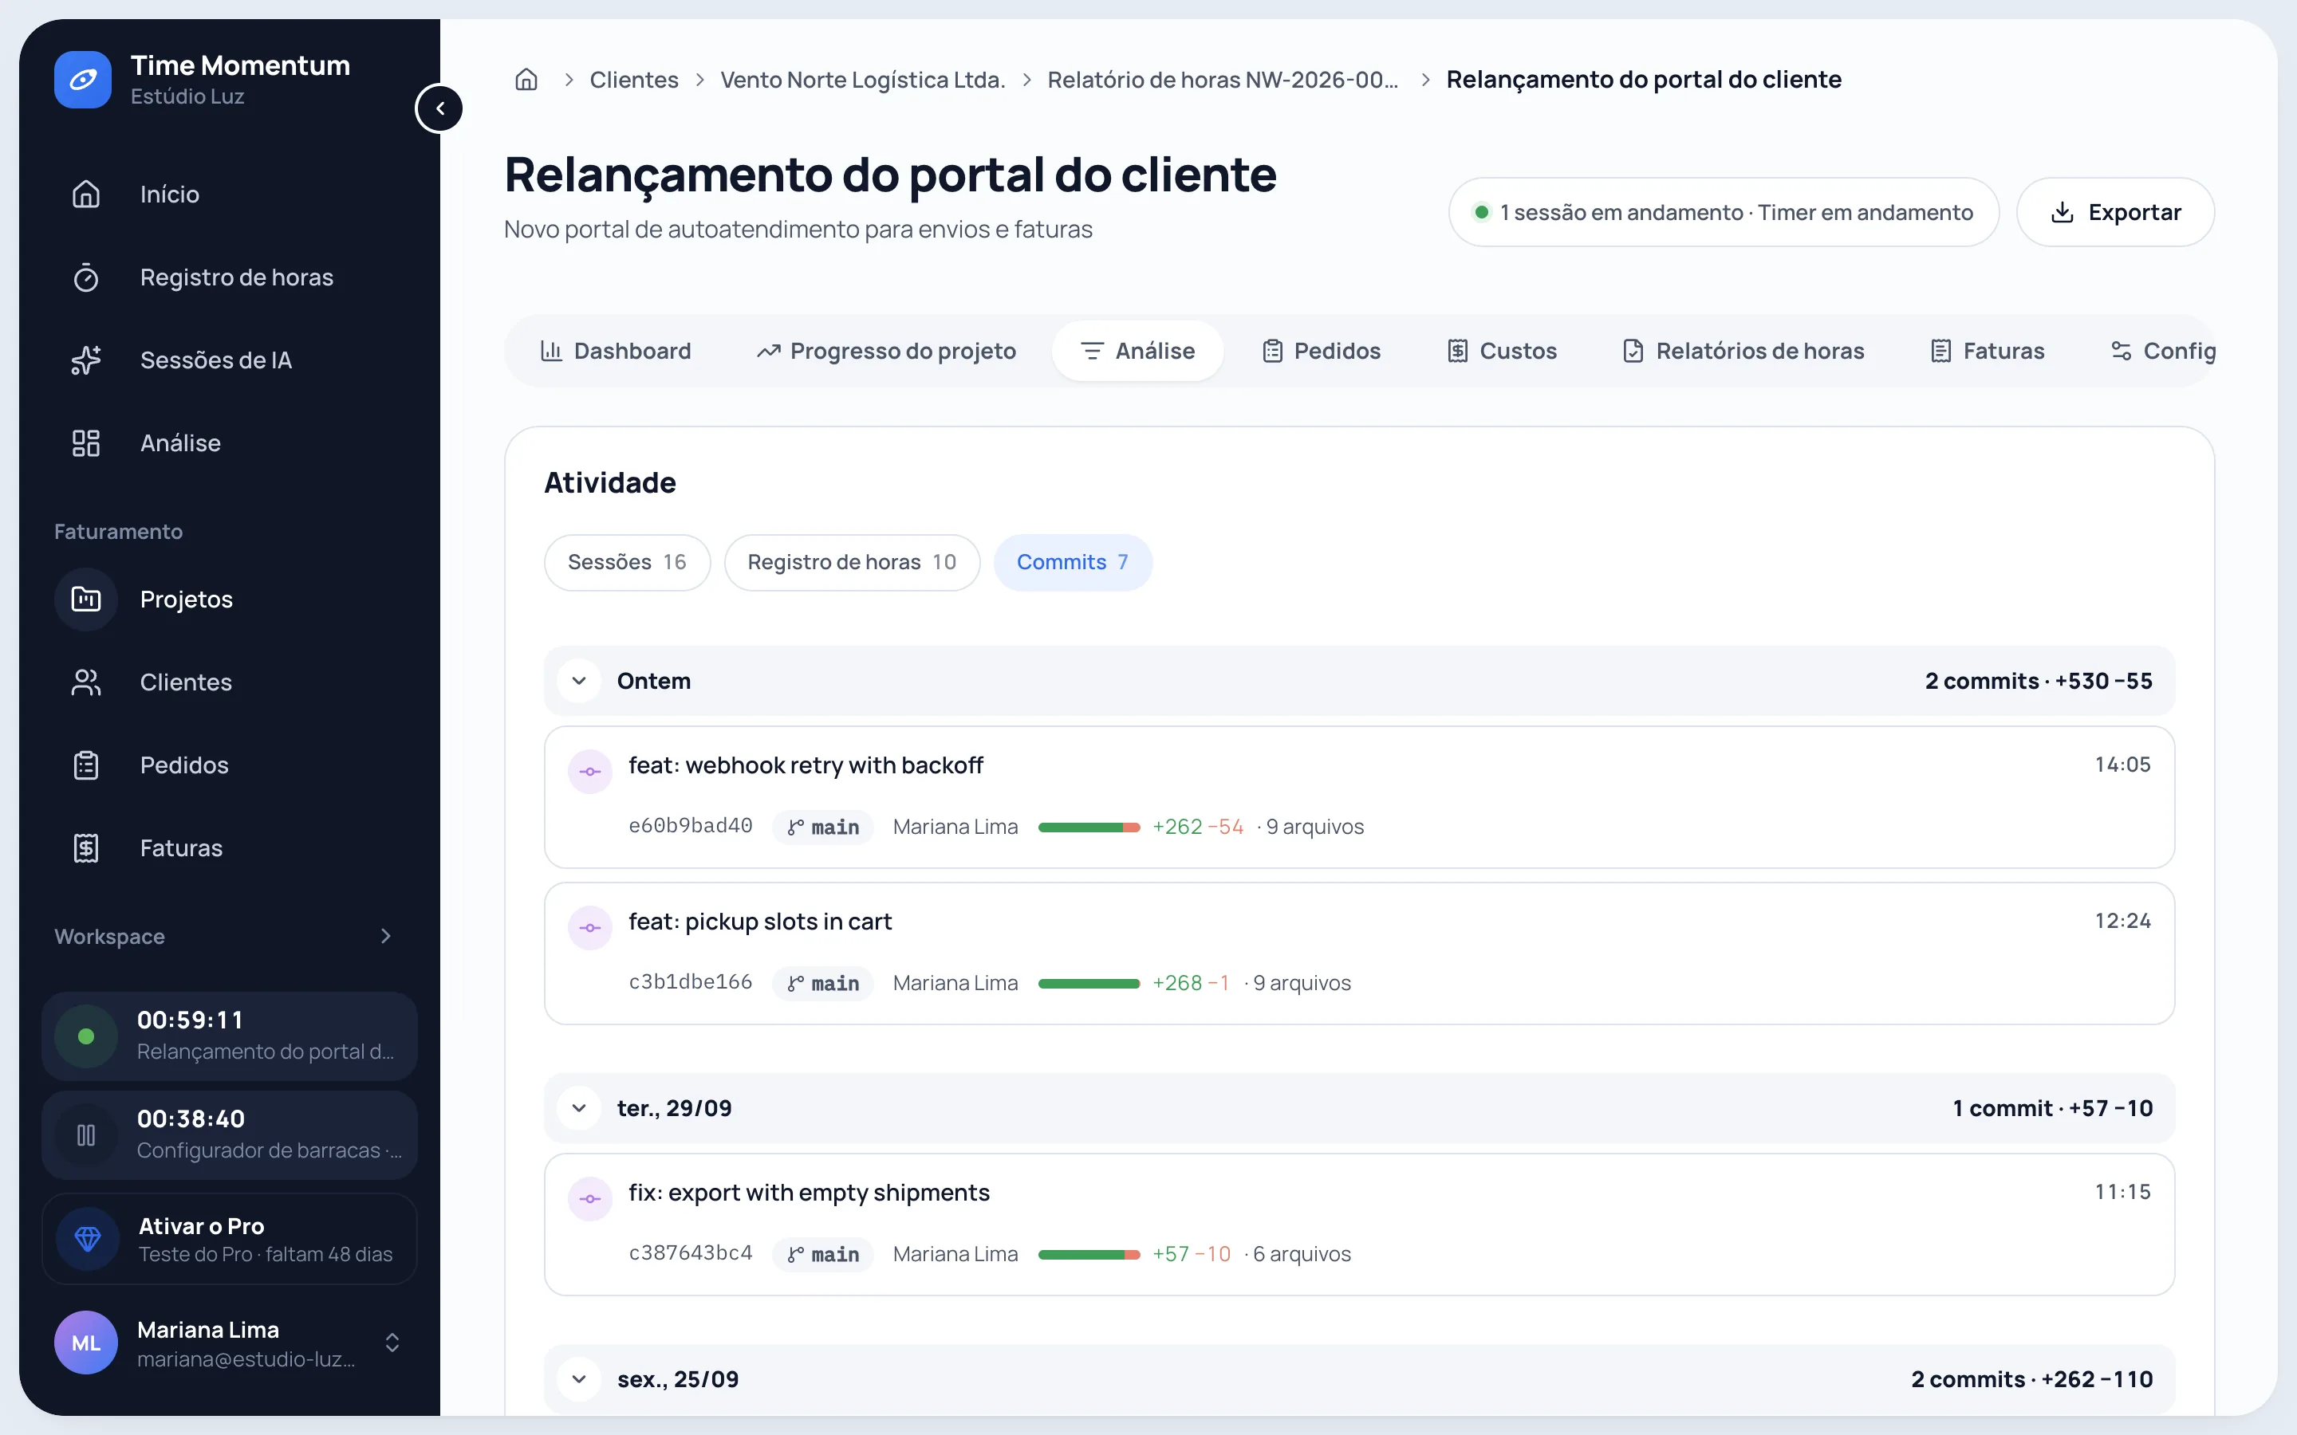This screenshot has width=2297, height=1435.
Task: Filter activity by Sessões 16
Action: tap(626, 563)
